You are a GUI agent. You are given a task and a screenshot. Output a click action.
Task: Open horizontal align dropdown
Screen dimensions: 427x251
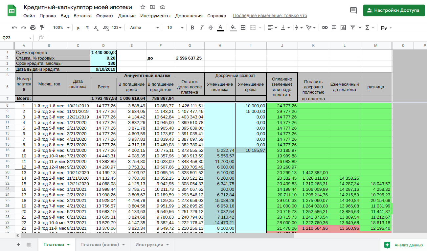click(x=272, y=27)
